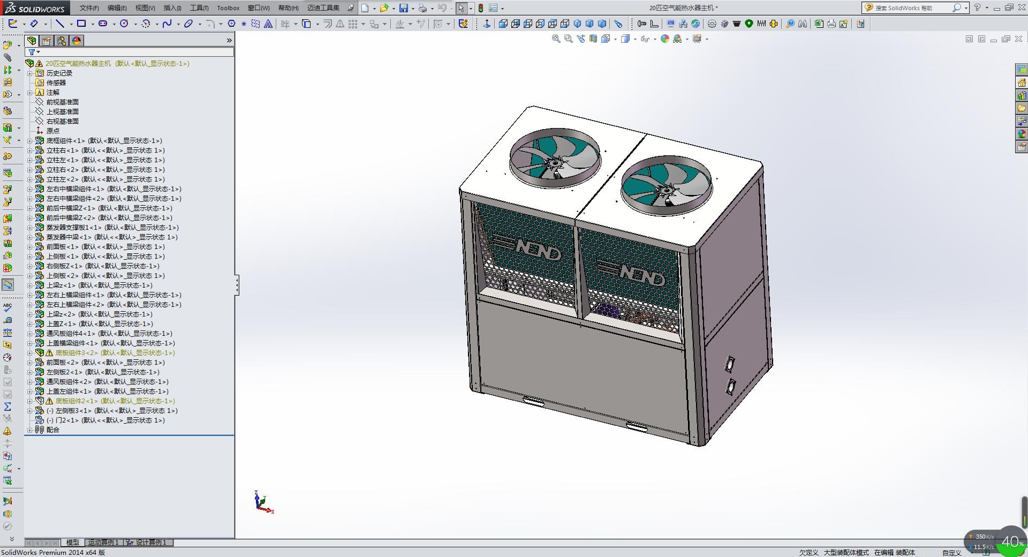
Task: Select the Corner Rectangle sketch tool
Action: click(x=81, y=24)
